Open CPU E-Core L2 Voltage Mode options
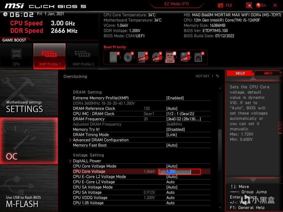The image size is (283, 212). pyautogui.click(x=172, y=177)
